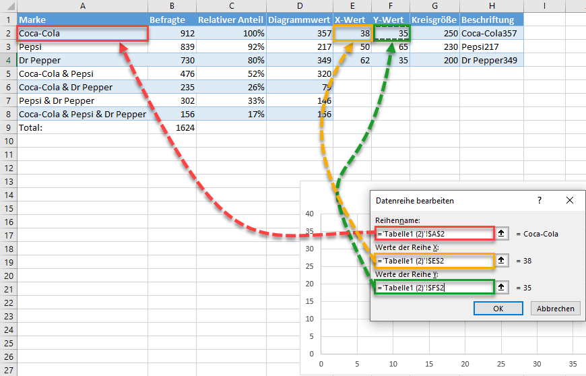Select the Pepsi & Dr Pepper cell

click(x=83, y=100)
